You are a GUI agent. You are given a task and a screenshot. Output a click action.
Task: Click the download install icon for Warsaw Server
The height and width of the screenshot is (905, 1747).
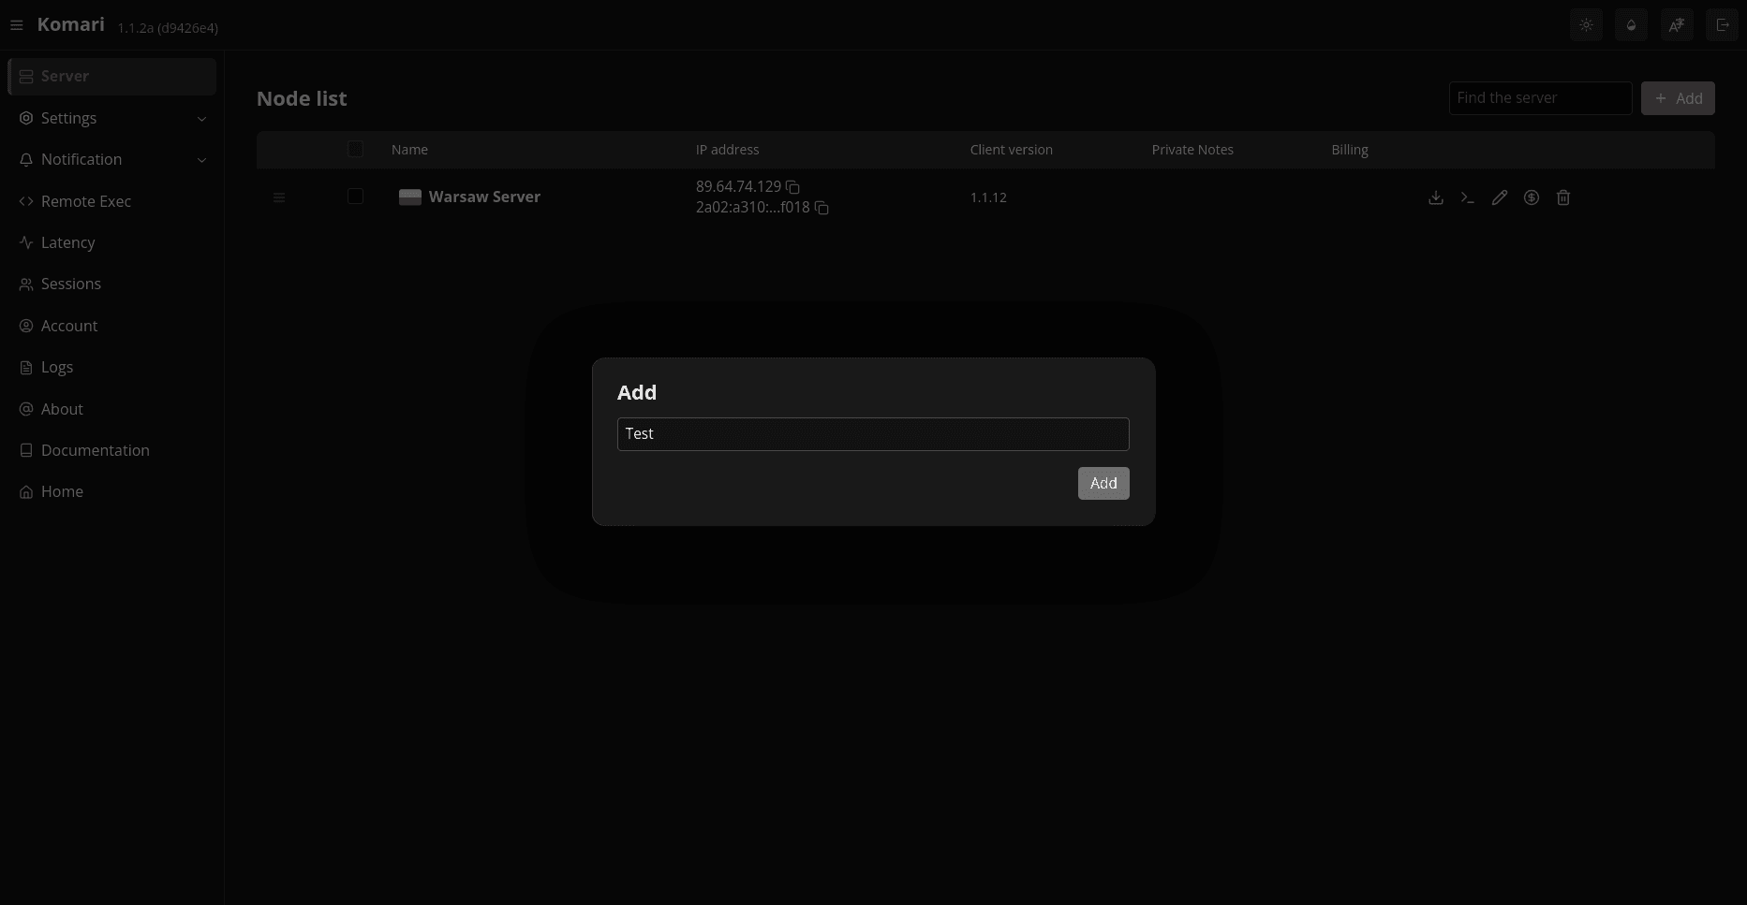(x=1435, y=197)
